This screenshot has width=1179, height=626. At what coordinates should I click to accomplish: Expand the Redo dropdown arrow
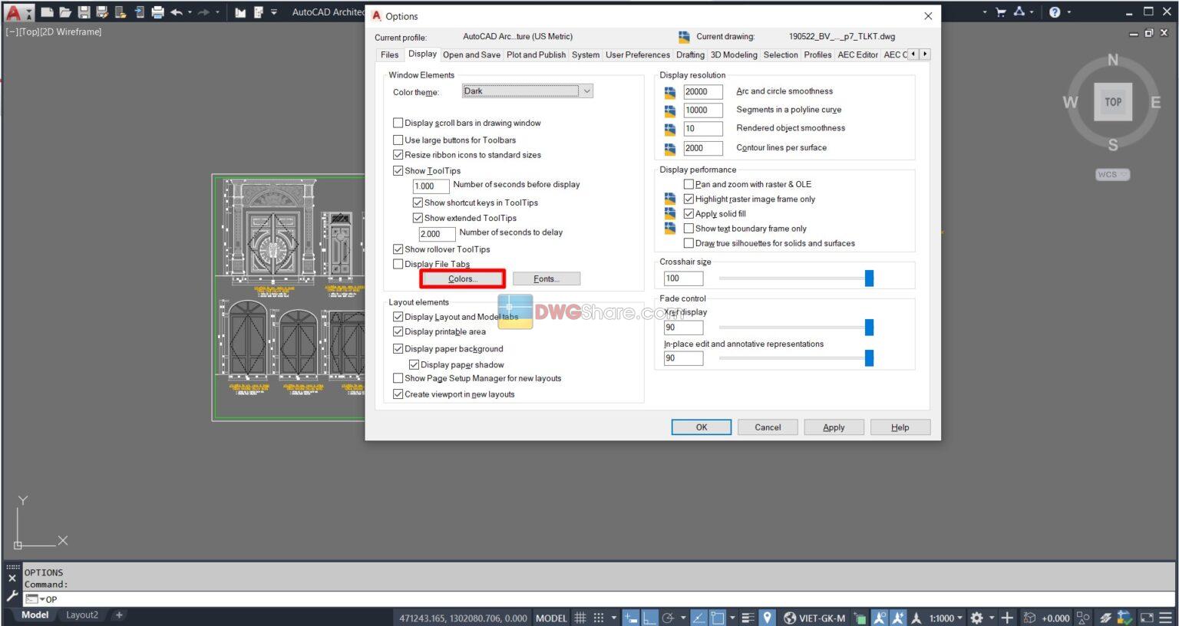pos(217,12)
